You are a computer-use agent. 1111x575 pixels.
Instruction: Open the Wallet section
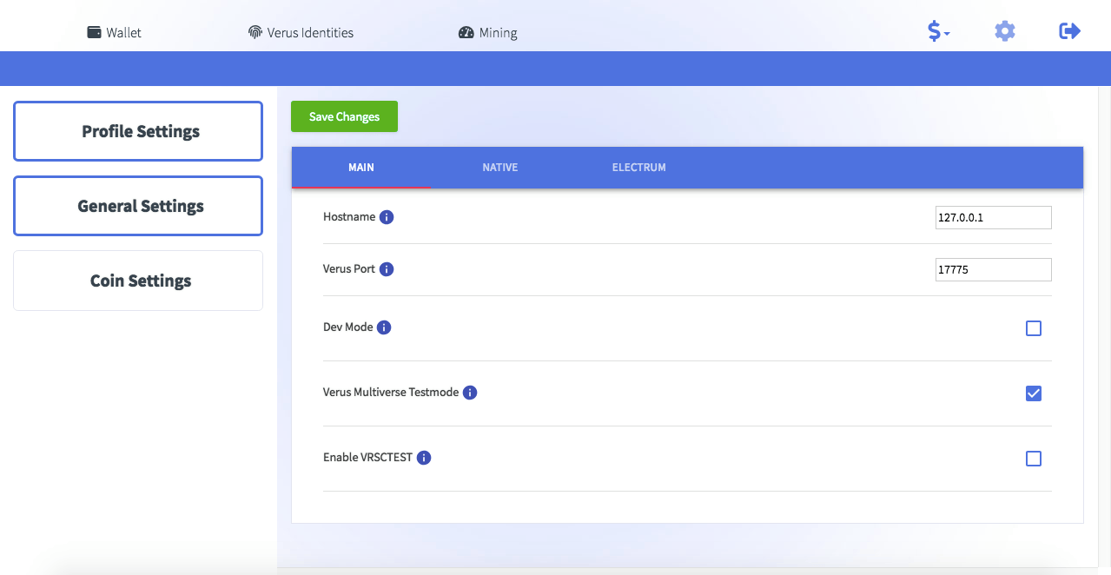click(x=114, y=32)
